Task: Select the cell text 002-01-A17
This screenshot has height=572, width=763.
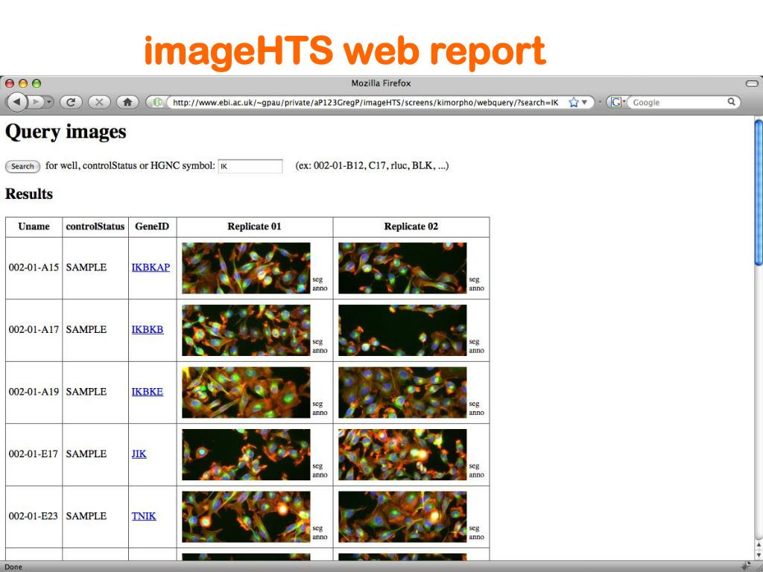Action: [x=34, y=330]
